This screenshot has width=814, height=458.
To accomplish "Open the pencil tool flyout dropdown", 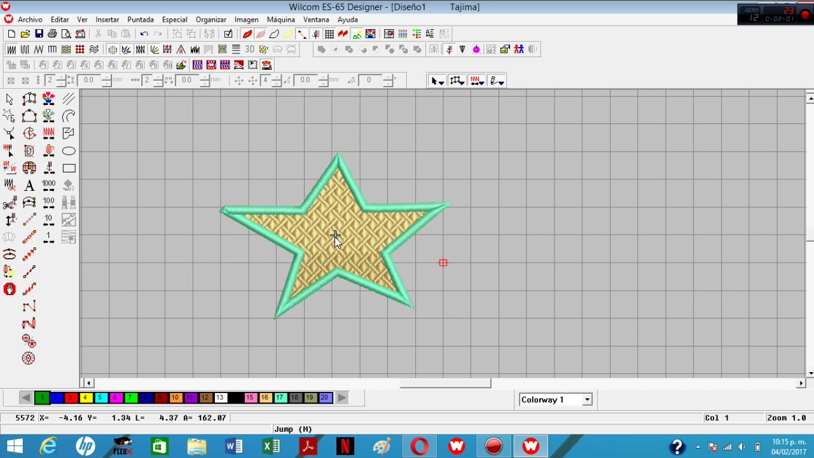I will pyautogui.click(x=497, y=81).
